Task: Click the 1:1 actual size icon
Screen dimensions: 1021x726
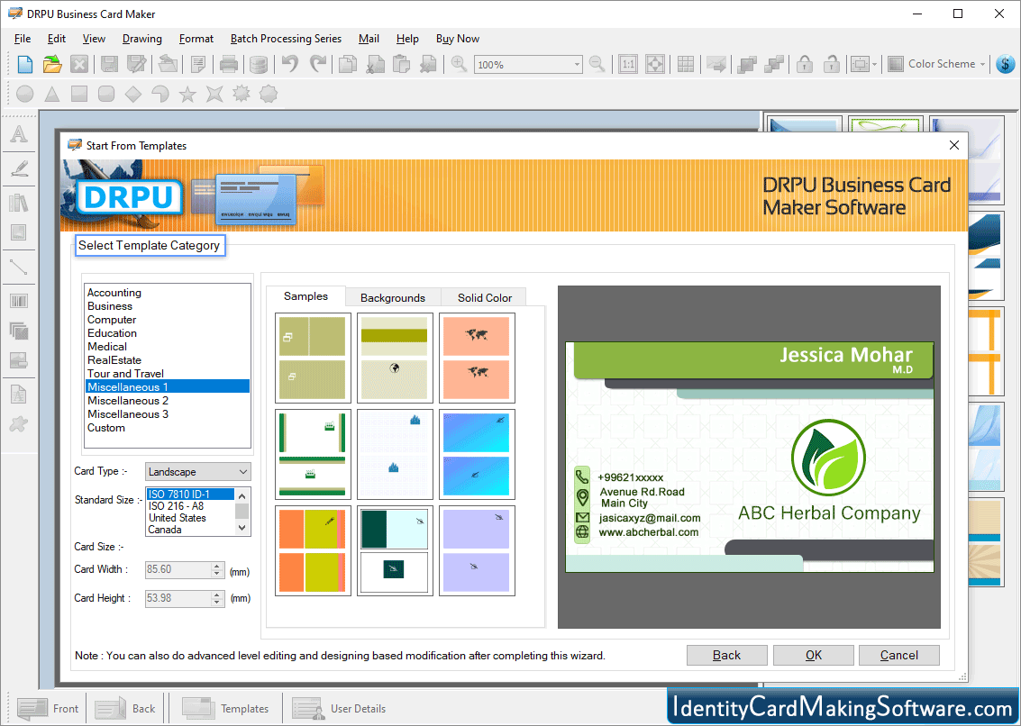Action: (x=628, y=64)
